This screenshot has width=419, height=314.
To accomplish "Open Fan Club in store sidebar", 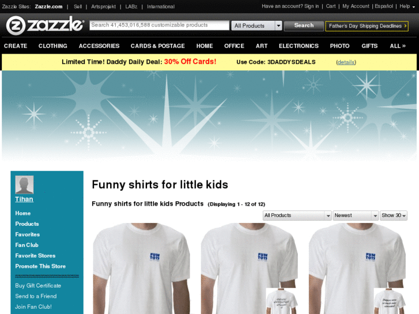I will (x=27, y=245).
